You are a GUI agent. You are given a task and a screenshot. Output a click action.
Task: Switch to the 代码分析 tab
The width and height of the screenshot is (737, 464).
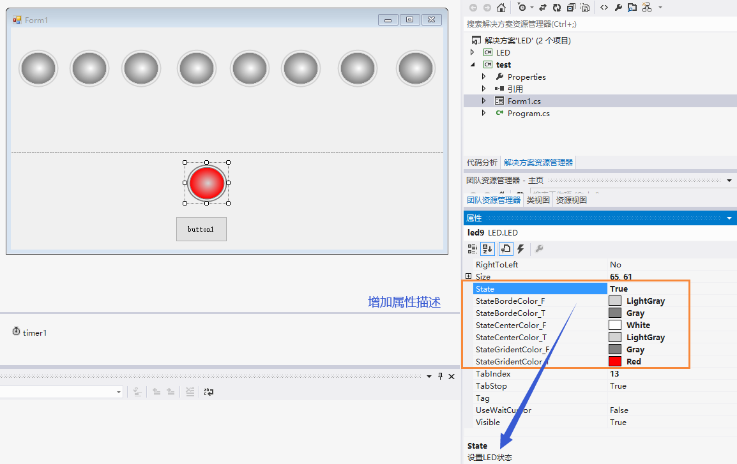pos(482,163)
